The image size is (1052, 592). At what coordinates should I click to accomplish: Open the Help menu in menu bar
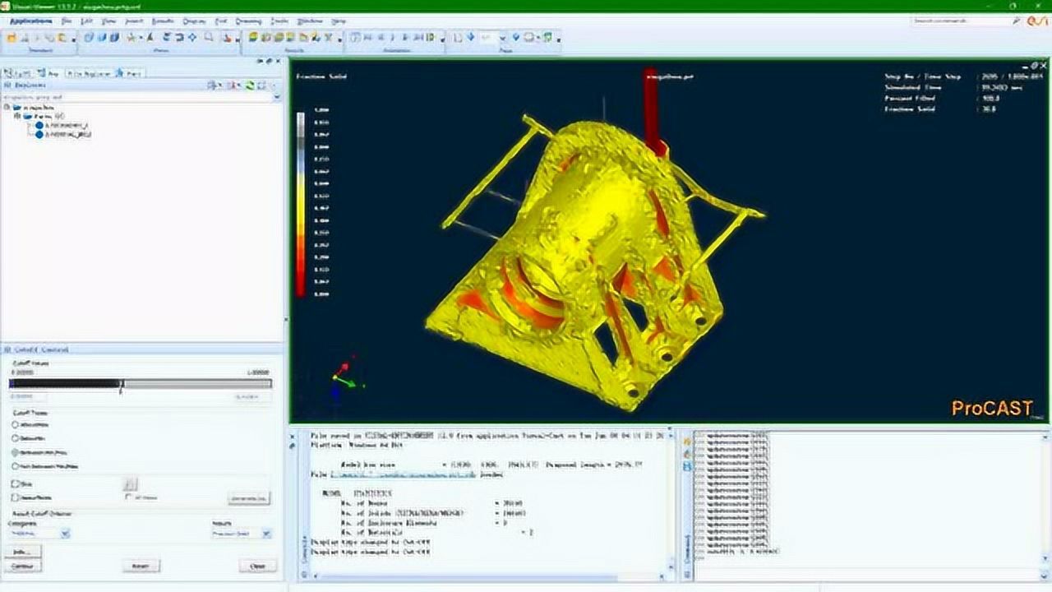[338, 20]
